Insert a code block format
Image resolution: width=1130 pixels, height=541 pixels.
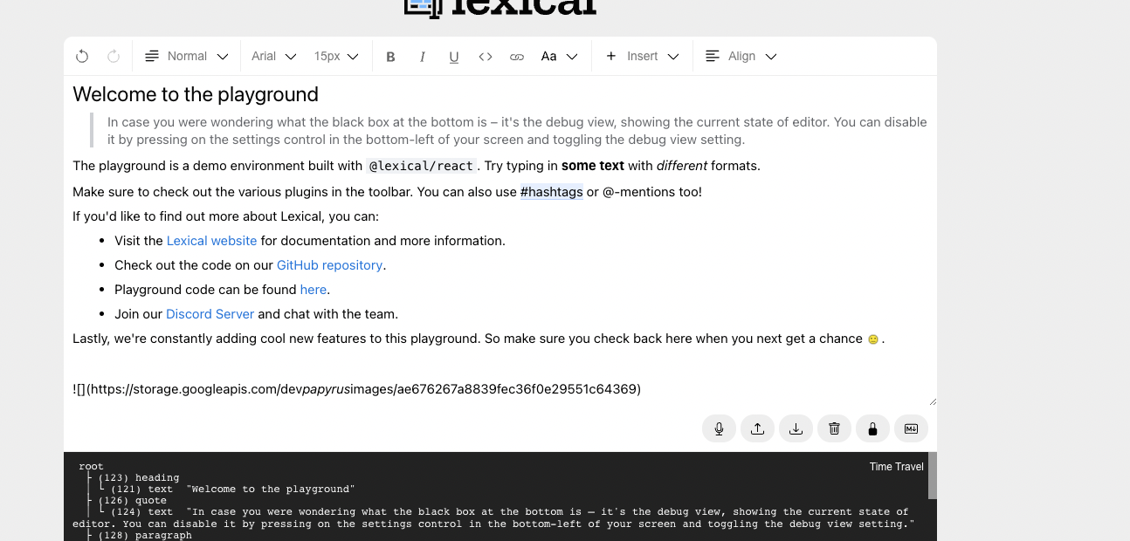(x=486, y=56)
